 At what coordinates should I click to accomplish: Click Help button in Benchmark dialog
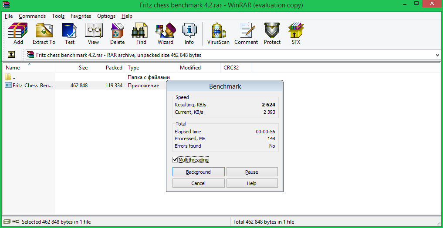pyautogui.click(x=252, y=183)
